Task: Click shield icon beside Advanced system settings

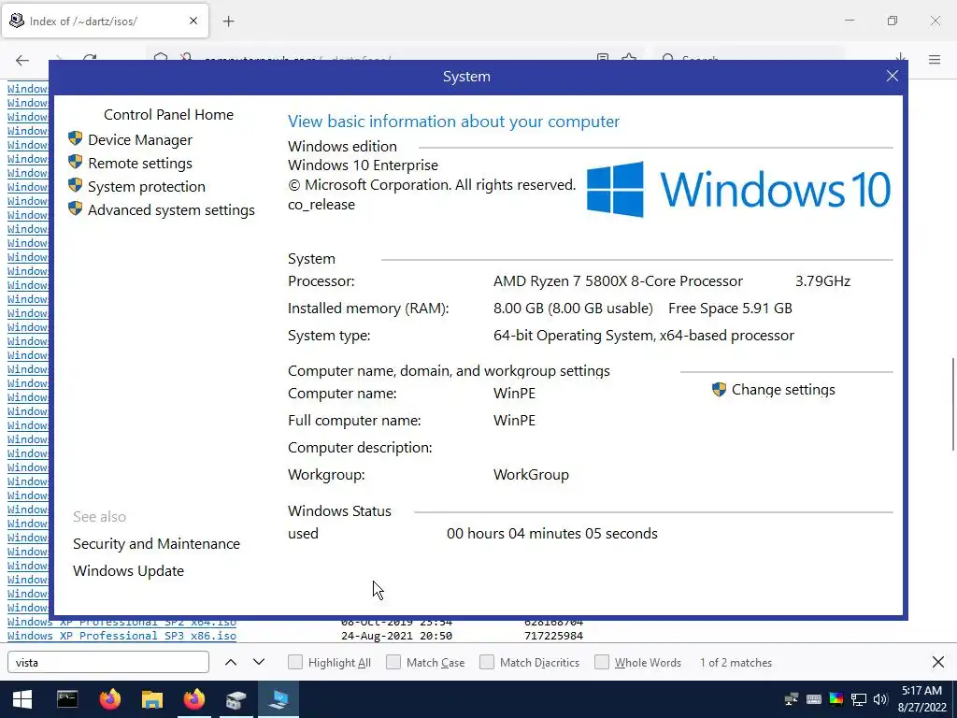Action: coord(75,208)
